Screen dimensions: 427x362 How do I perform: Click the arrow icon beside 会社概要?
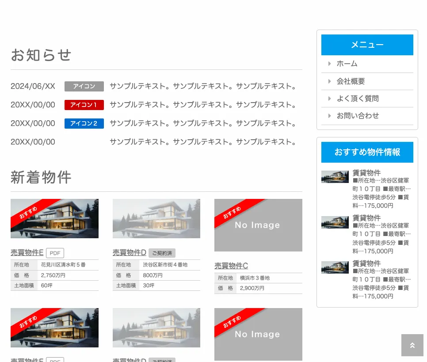tap(329, 81)
